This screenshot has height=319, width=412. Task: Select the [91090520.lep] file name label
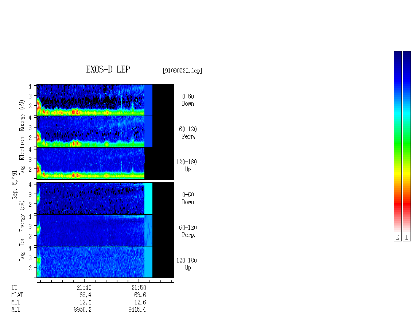point(182,71)
